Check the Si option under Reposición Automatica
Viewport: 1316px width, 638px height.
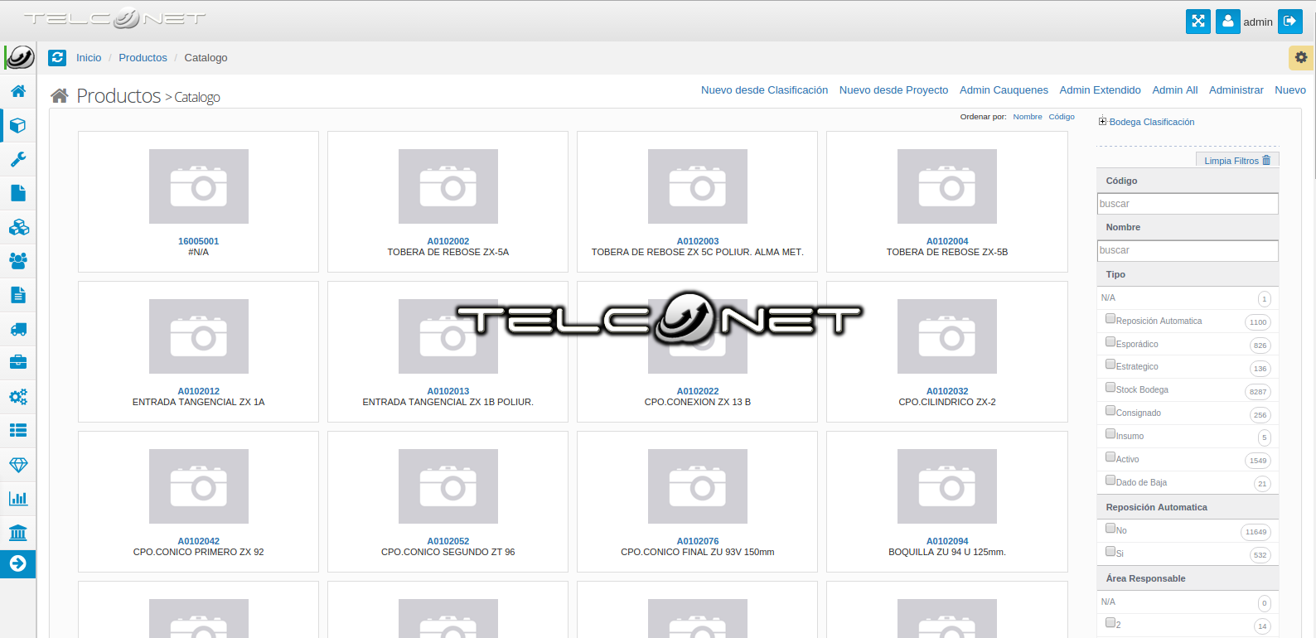(x=1110, y=551)
